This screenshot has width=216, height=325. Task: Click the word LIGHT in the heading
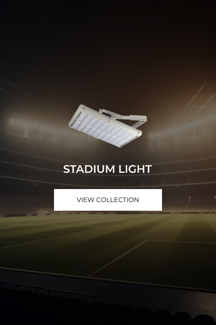pos(136,169)
